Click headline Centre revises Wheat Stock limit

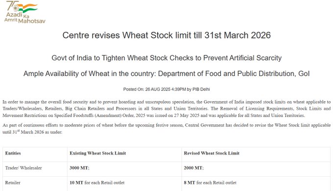[x=166, y=35]
